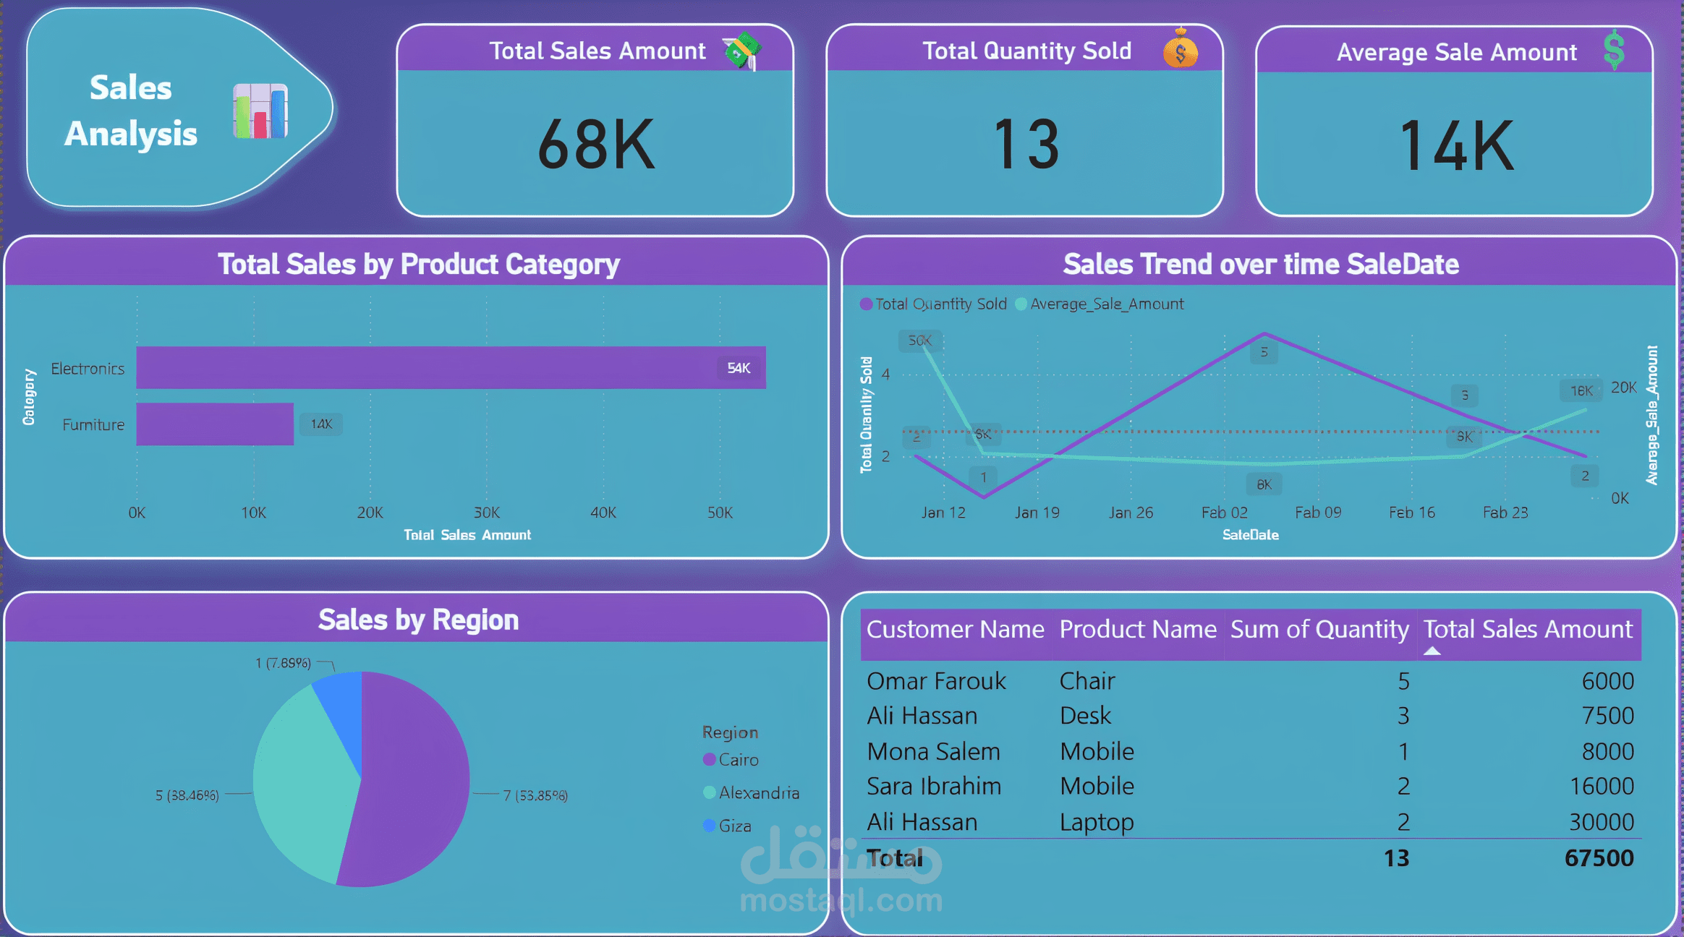Select the Furniture bar in category chart

[x=215, y=424]
